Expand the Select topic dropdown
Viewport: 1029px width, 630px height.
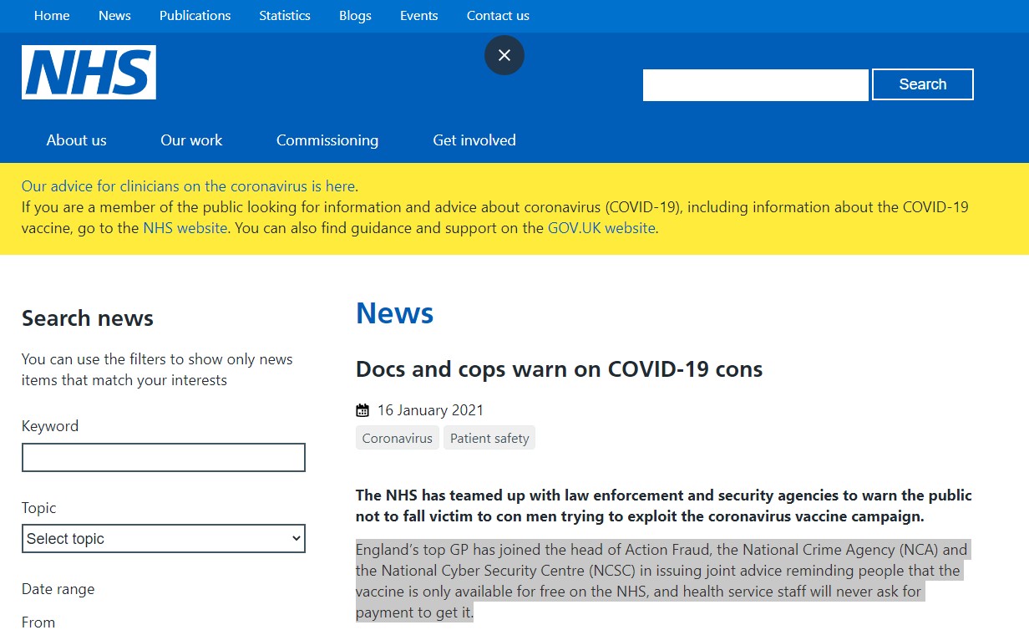point(164,539)
